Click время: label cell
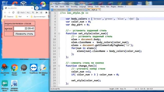Viewport: 164px width, 92px height. tap(9, 28)
